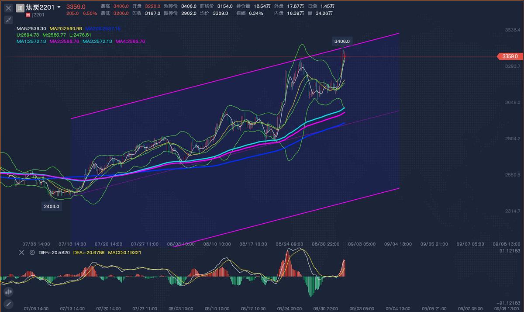This screenshot has width=524, height=312.
Task: Open the contract selector dropdown arrow
Action: (x=59, y=7)
